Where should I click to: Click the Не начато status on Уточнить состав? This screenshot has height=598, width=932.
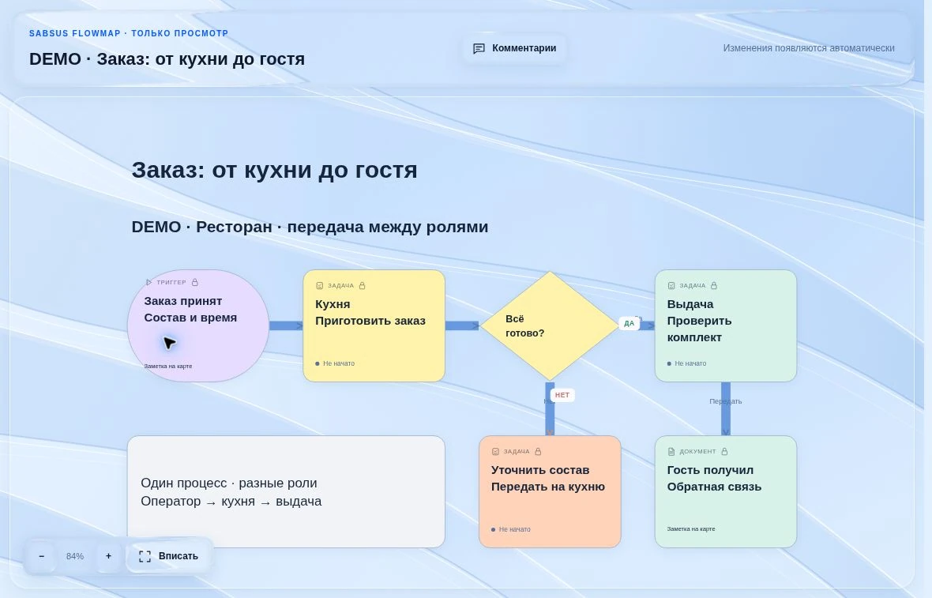[510, 529]
